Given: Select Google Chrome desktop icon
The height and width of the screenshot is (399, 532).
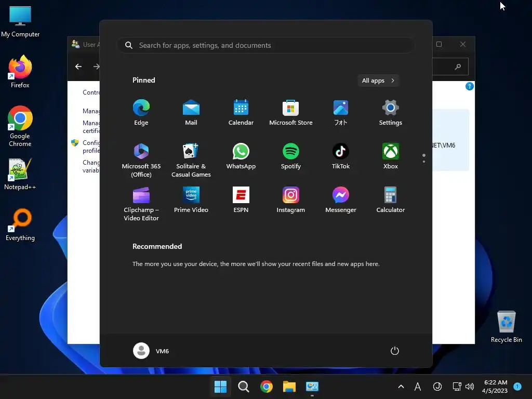Looking at the screenshot, I should [20, 126].
